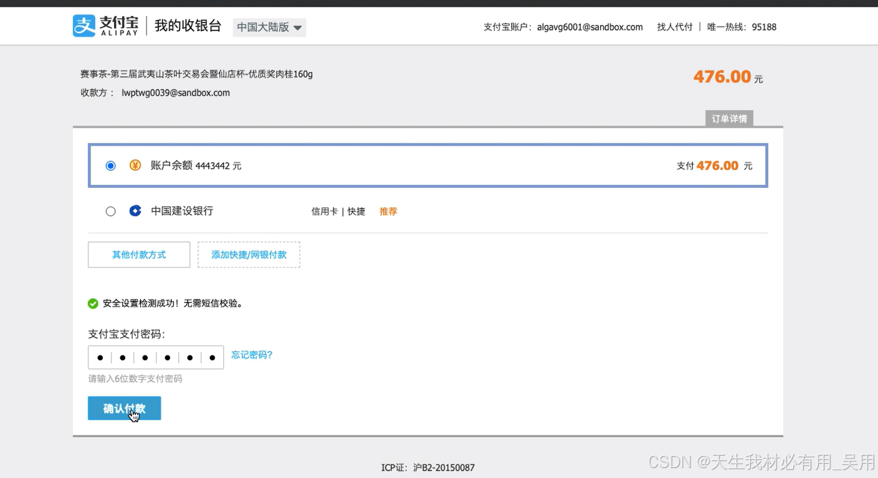The height and width of the screenshot is (478, 878).
Task: Click the Alipay logo icon
Action: [x=84, y=26]
